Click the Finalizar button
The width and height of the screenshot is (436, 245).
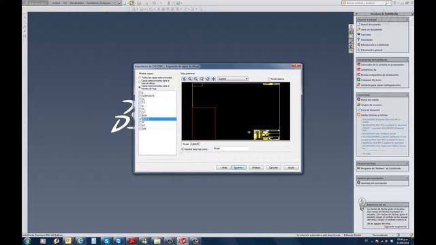[x=256, y=167]
